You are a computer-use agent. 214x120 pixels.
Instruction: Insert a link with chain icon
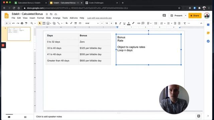point(139,23)
